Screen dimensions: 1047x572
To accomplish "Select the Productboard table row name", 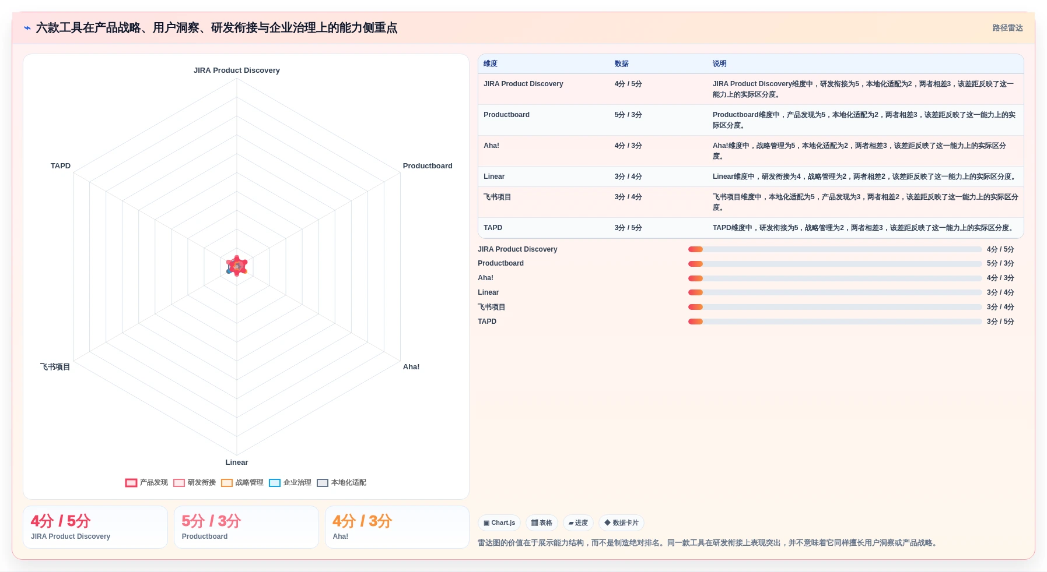I will point(506,115).
